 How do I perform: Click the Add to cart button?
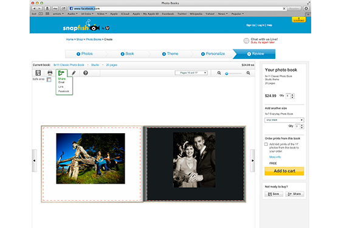[284, 171]
